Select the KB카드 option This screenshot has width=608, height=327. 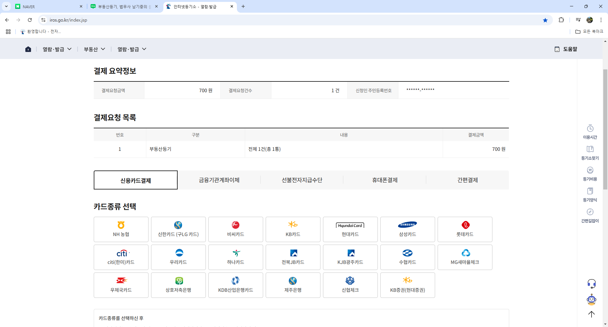point(293,229)
